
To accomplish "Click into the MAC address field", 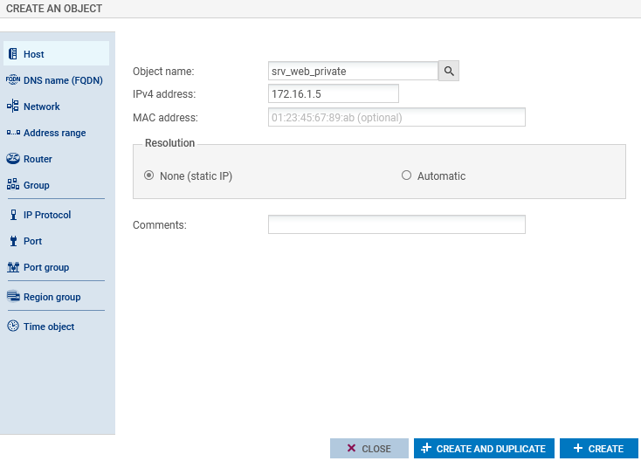I will [x=396, y=117].
